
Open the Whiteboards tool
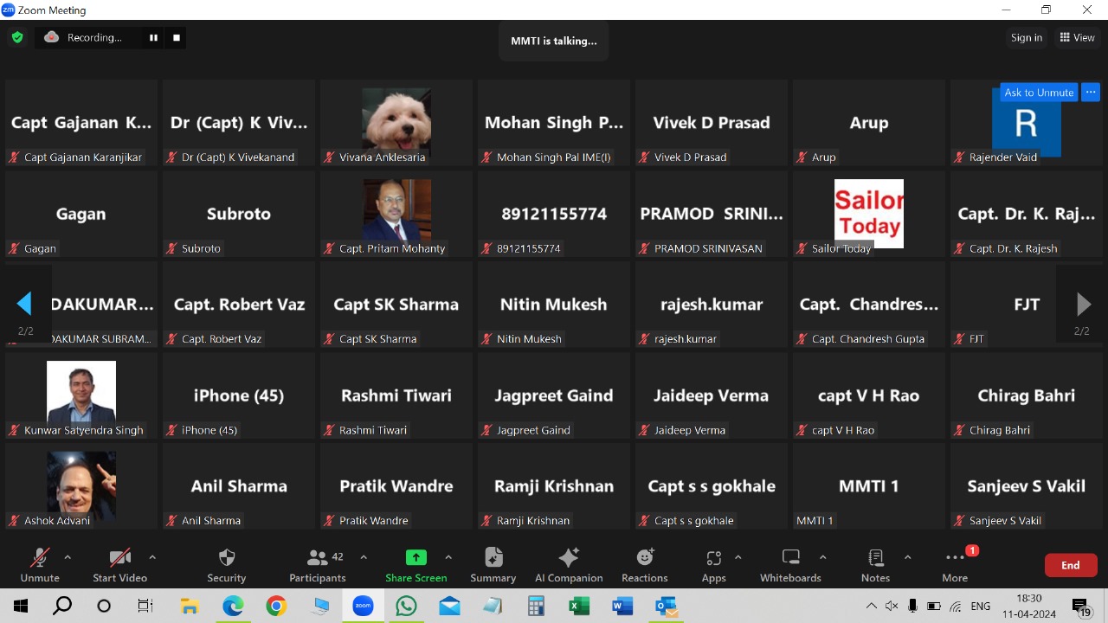click(790, 558)
